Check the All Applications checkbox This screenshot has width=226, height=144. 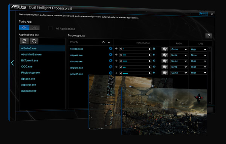pyautogui.click(x=50, y=28)
